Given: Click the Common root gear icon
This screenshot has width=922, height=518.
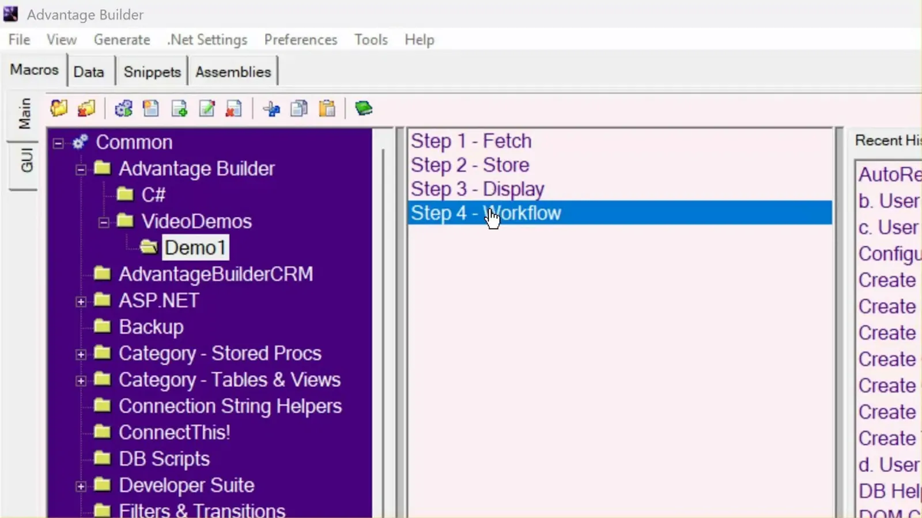Looking at the screenshot, I should (x=80, y=142).
